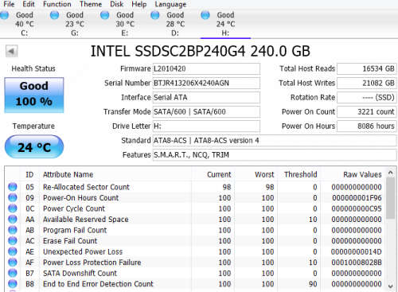Select drive E: status orb
Viewport: 398px width, 292px height.
pos(104,15)
